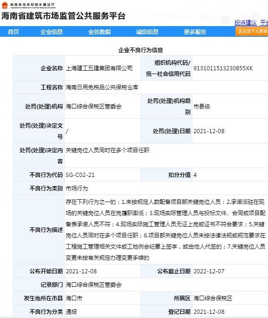Select the 通报 classification value
Viewport: 268px width, 318px height.
click(71, 311)
